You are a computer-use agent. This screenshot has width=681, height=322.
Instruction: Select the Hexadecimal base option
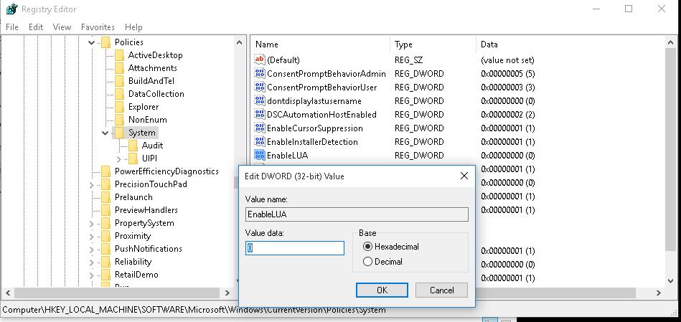pyautogui.click(x=368, y=247)
